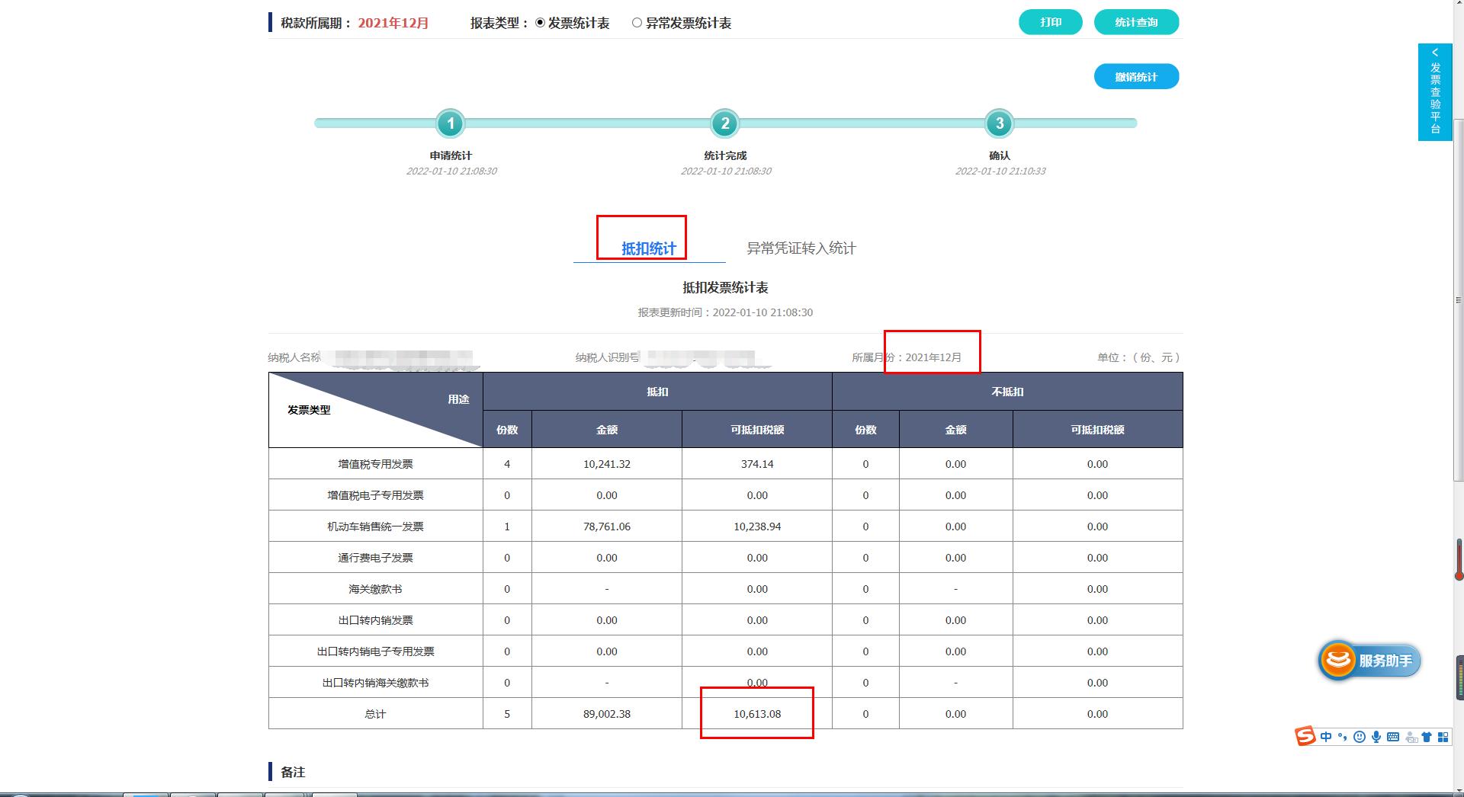
Task: Collapse the 发票查验平台 side panel
Action: tap(1437, 51)
